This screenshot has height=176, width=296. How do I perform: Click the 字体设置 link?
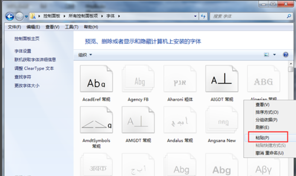23,51
